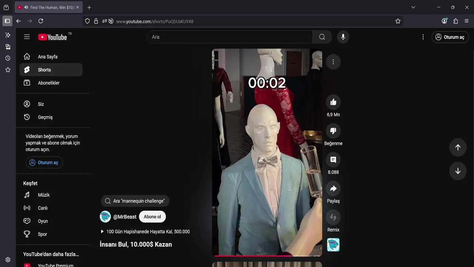Open linked video 100 Gün Hapishanede Hayatta Kal
This screenshot has width=474, height=267.
tap(145, 231)
